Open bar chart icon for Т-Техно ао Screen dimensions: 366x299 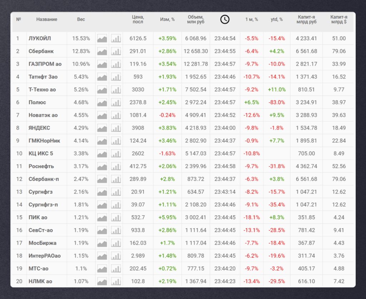(x=116, y=90)
